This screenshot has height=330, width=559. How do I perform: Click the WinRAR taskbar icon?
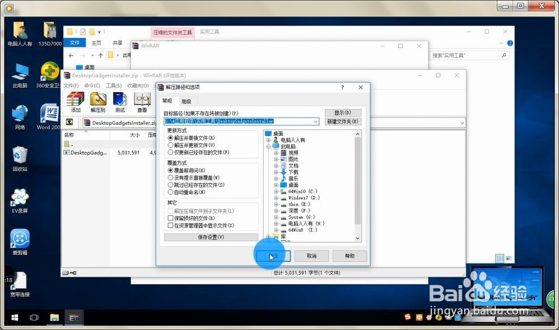74,318
